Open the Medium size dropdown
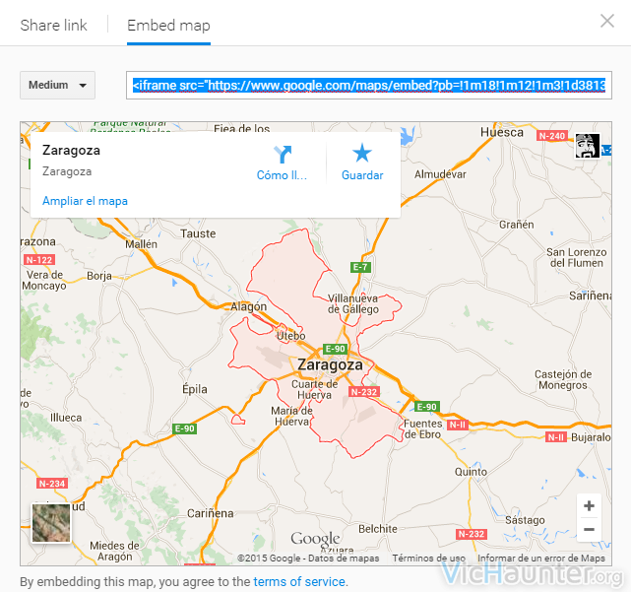 pos(57,85)
